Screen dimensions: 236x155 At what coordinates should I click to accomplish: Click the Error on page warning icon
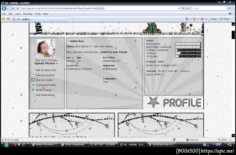click(3, 140)
